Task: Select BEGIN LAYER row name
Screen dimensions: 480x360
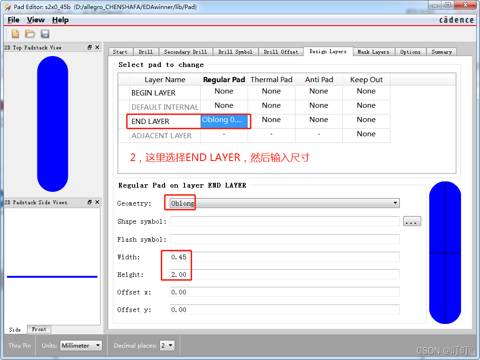Action: coord(165,93)
